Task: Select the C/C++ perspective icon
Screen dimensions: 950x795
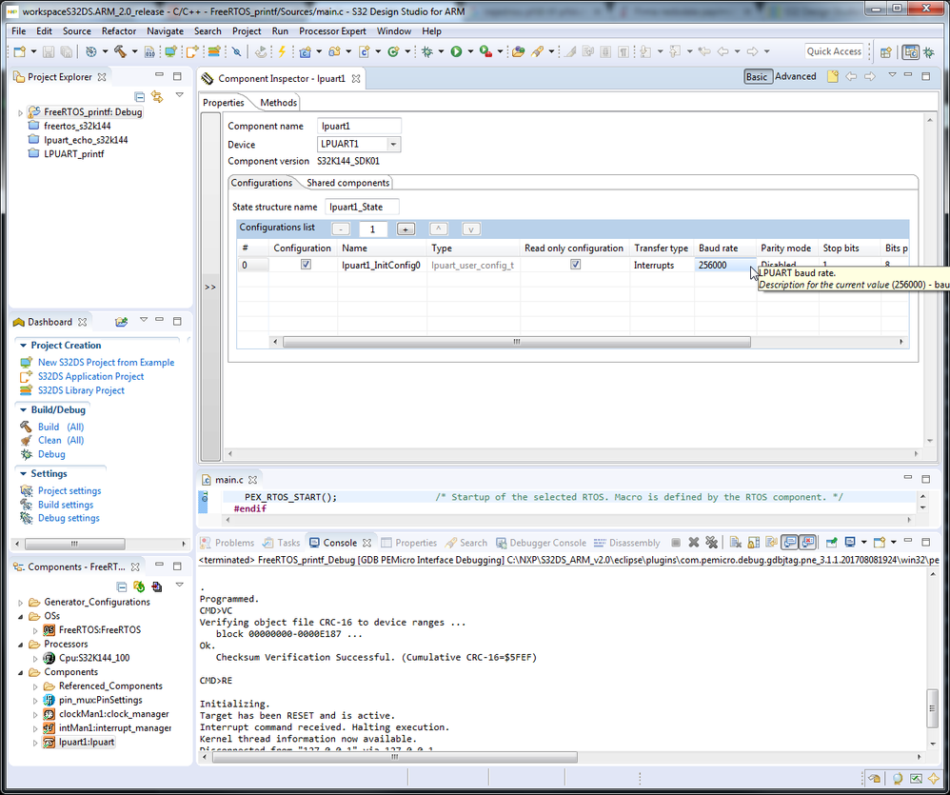Action: click(x=911, y=52)
